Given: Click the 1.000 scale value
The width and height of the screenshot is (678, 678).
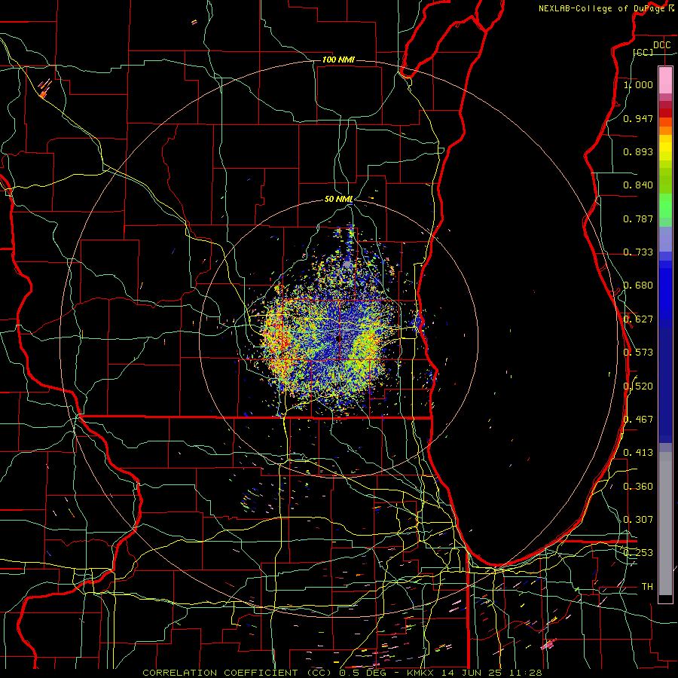Looking at the screenshot, I should (x=638, y=84).
